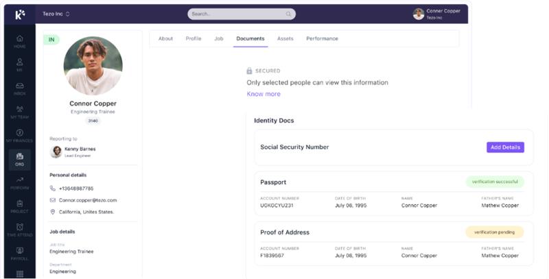Screen dimensions: 549x279
Task: Click the Keka-style logo in the top-left corner
Action: click(x=20, y=14)
